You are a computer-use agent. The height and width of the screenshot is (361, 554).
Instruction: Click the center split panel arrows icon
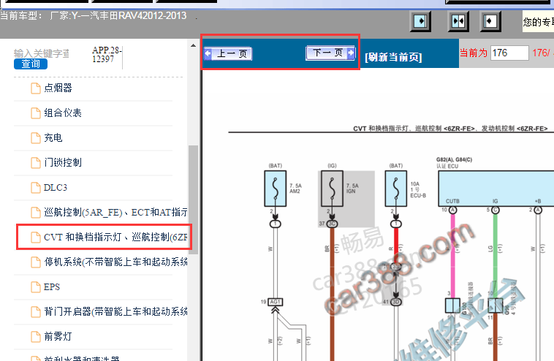click(x=458, y=21)
